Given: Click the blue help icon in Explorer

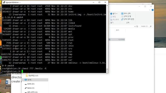Looking at the screenshot, I should tap(153, 10).
